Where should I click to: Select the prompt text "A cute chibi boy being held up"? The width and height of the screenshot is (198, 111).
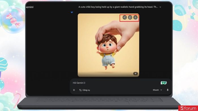coord(94,7)
